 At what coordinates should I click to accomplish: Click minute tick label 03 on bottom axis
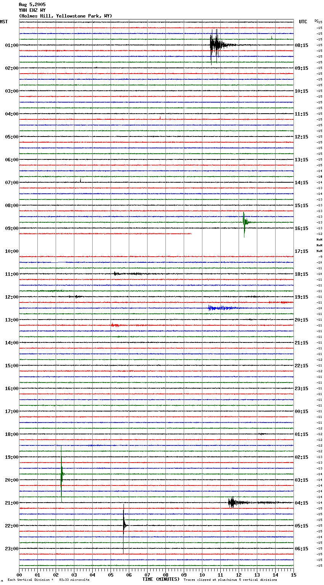click(x=74, y=575)
